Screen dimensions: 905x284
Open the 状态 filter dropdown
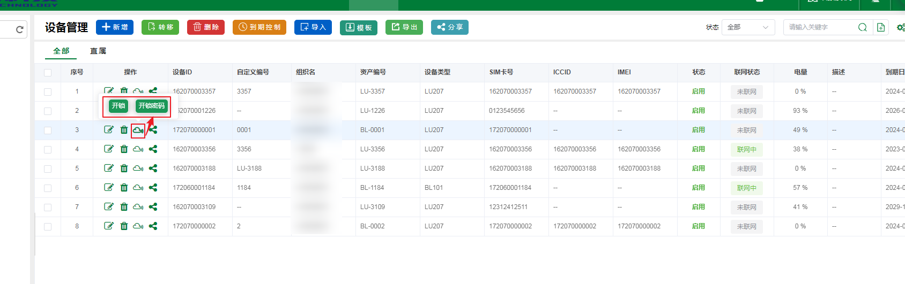748,27
